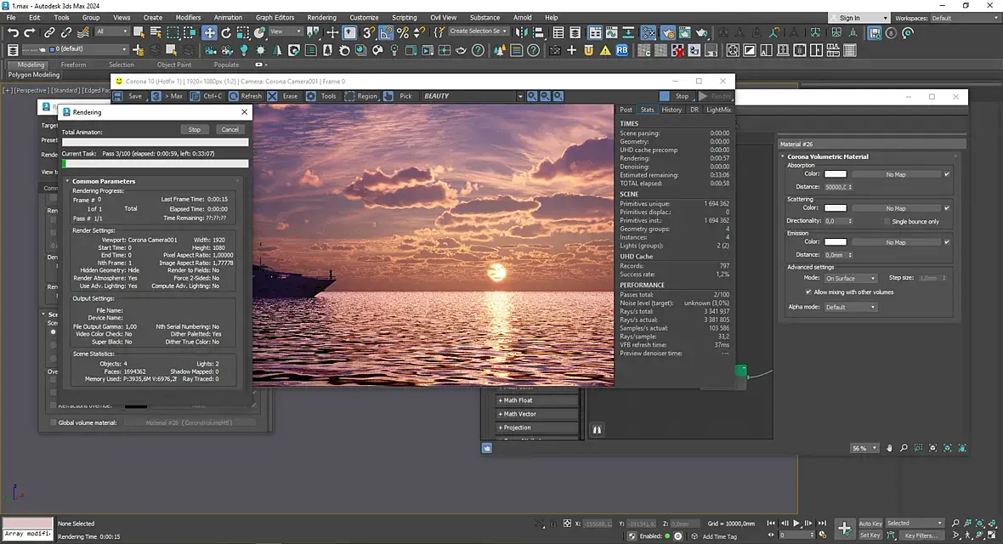Open the Mode dropdown showing On Surface

pyautogui.click(x=850, y=278)
